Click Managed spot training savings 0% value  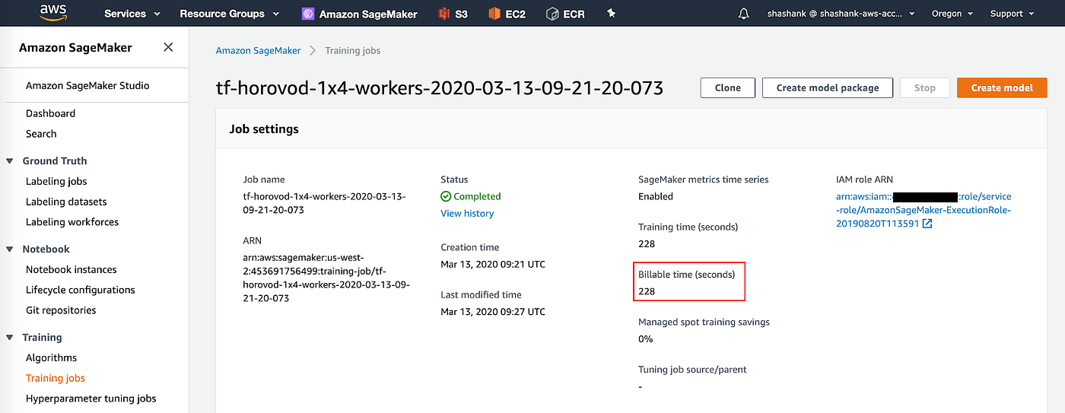[x=645, y=338]
